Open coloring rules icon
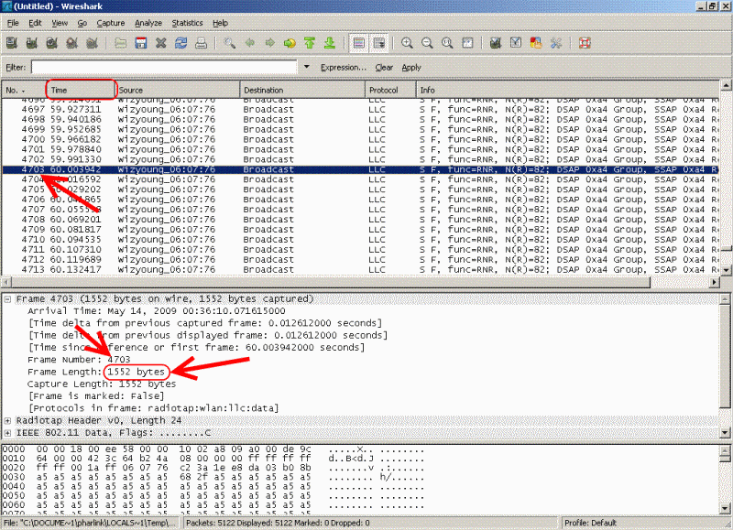The image size is (733, 530). pyautogui.click(x=536, y=43)
